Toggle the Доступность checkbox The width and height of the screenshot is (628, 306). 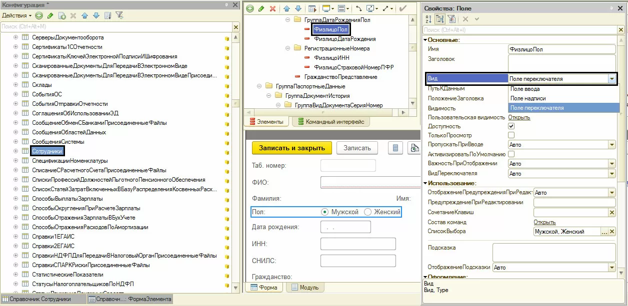511,126
